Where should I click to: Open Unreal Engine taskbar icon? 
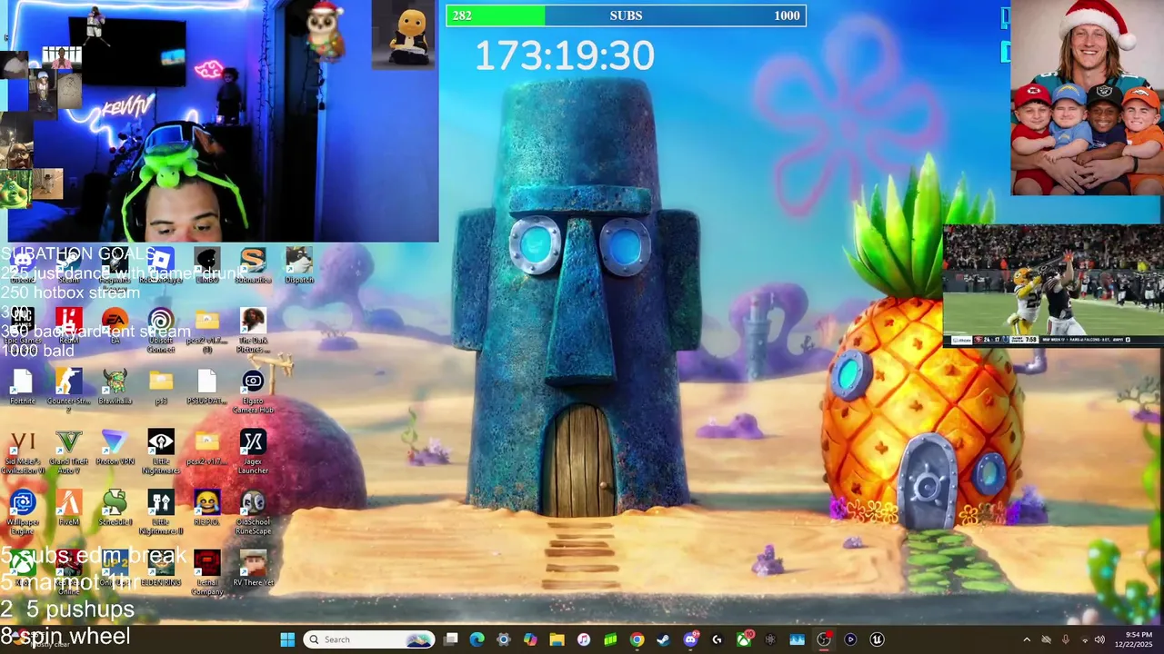[878, 639]
